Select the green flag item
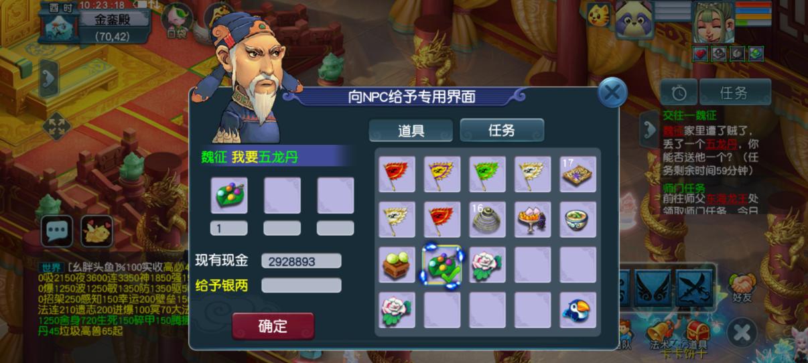Viewport: 808px width, 363px height. click(487, 174)
